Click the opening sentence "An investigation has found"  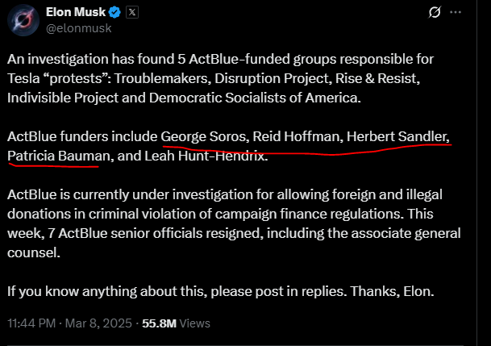(85, 59)
